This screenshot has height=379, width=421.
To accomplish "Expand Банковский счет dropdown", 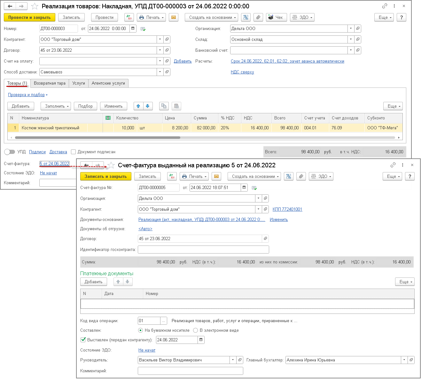I will (351, 50).
